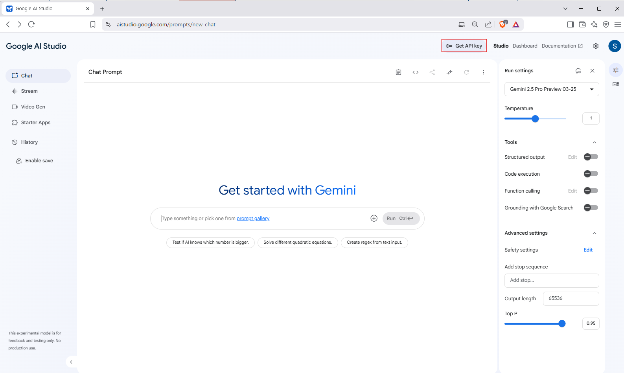
Task: Open the browser hamburger menu
Action: click(x=618, y=24)
